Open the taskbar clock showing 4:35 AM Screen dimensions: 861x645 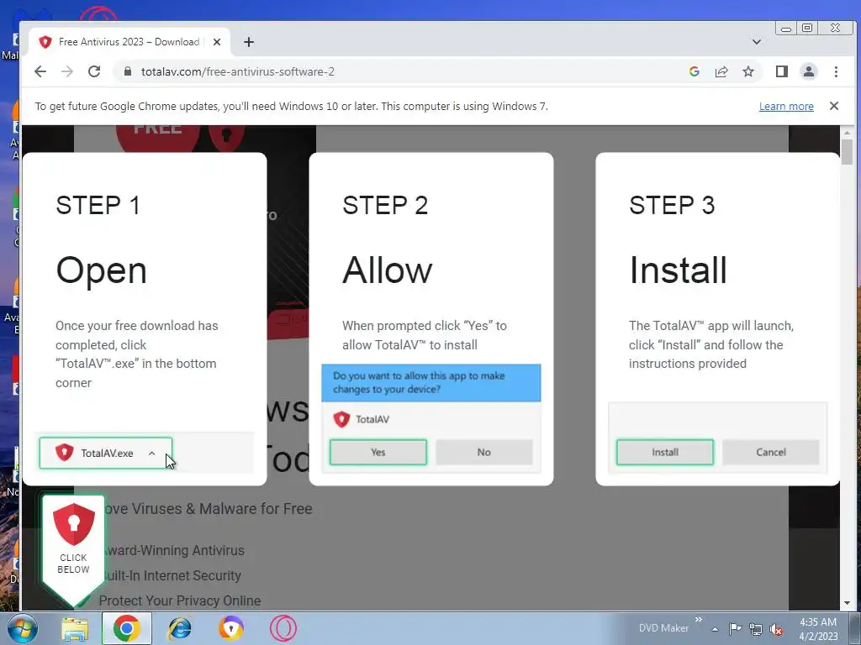[x=818, y=629]
